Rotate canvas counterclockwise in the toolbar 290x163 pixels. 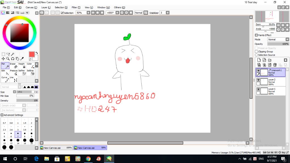(x=122, y=13)
